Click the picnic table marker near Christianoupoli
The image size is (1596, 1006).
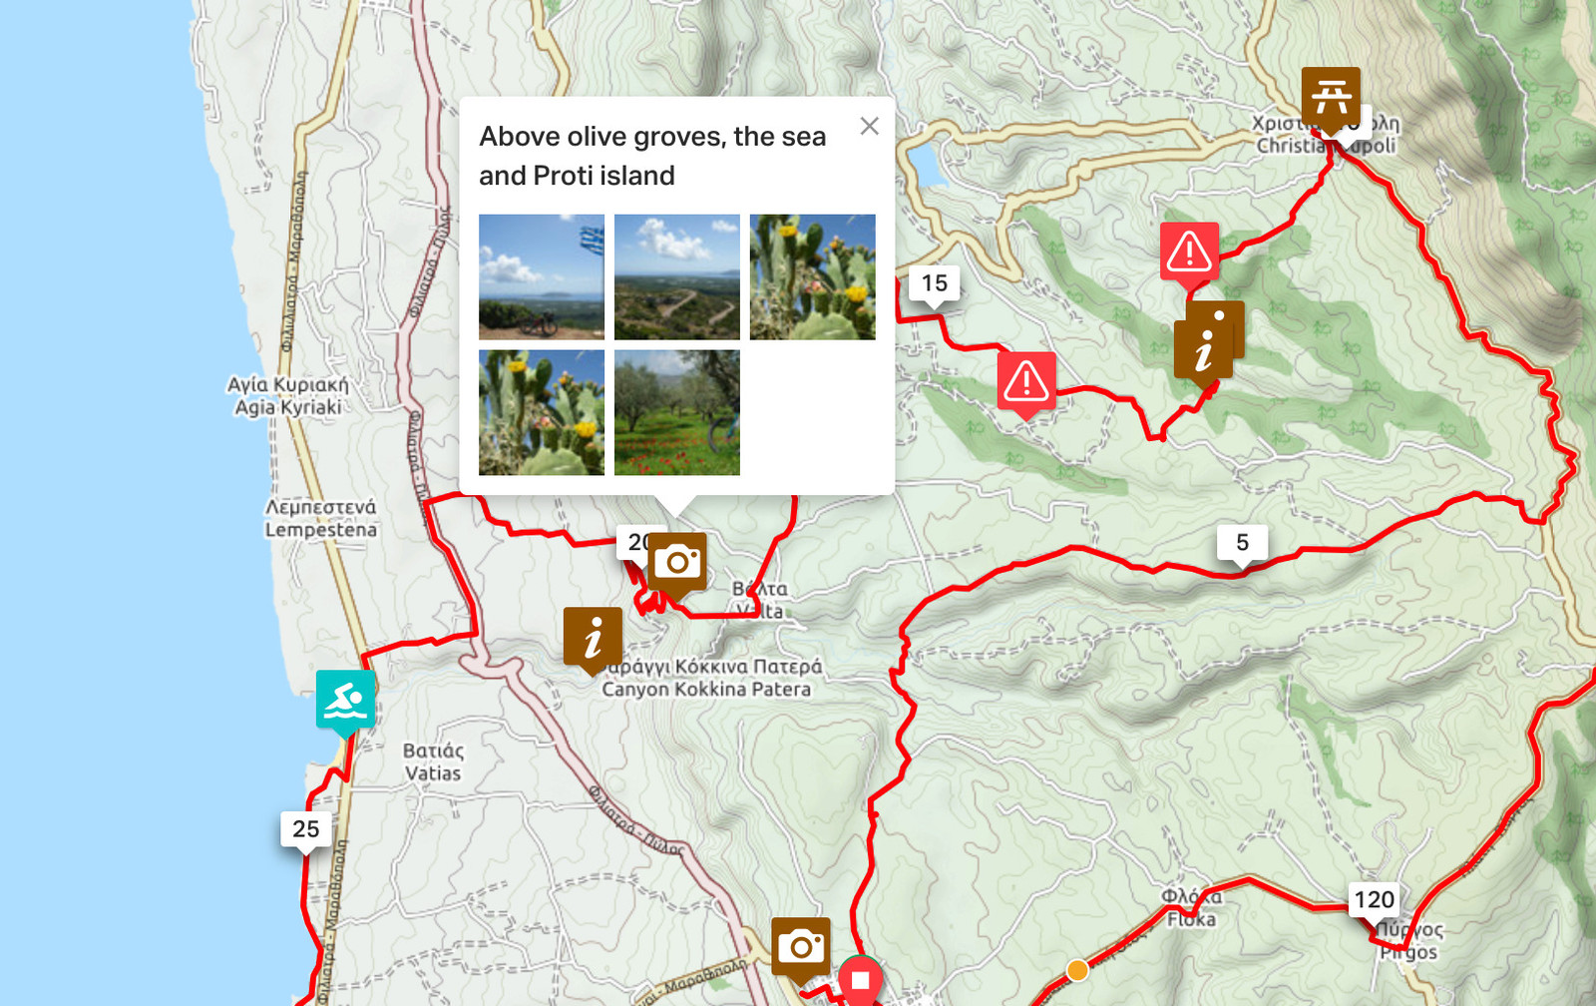pyautogui.click(x=1331, y=98)
